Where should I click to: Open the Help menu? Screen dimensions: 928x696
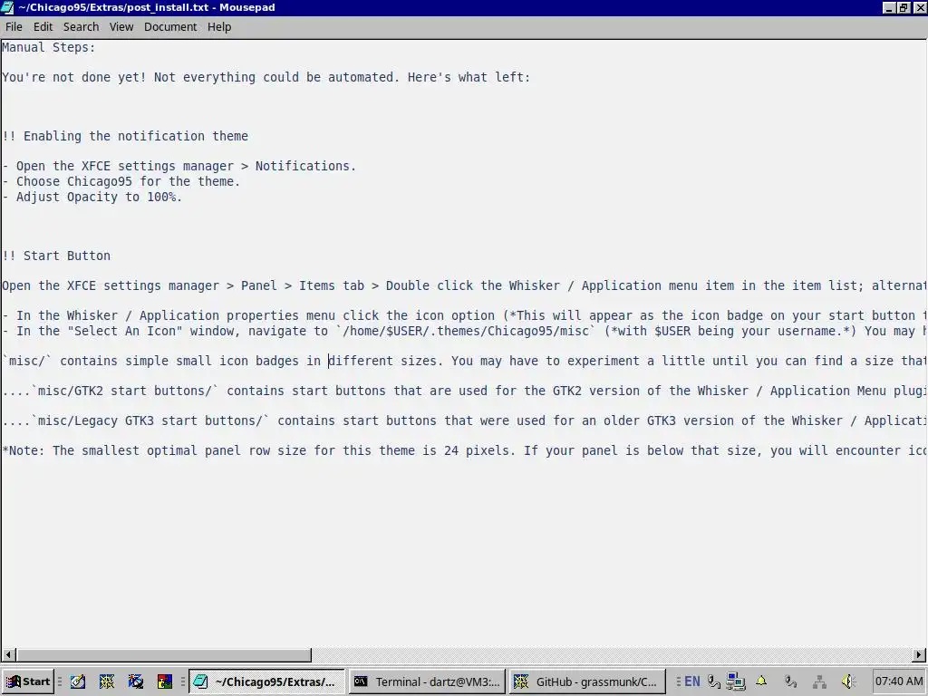click(x=219, y=26)
